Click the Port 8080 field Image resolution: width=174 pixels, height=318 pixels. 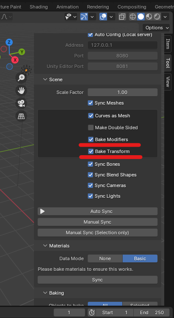click(123, 56)
